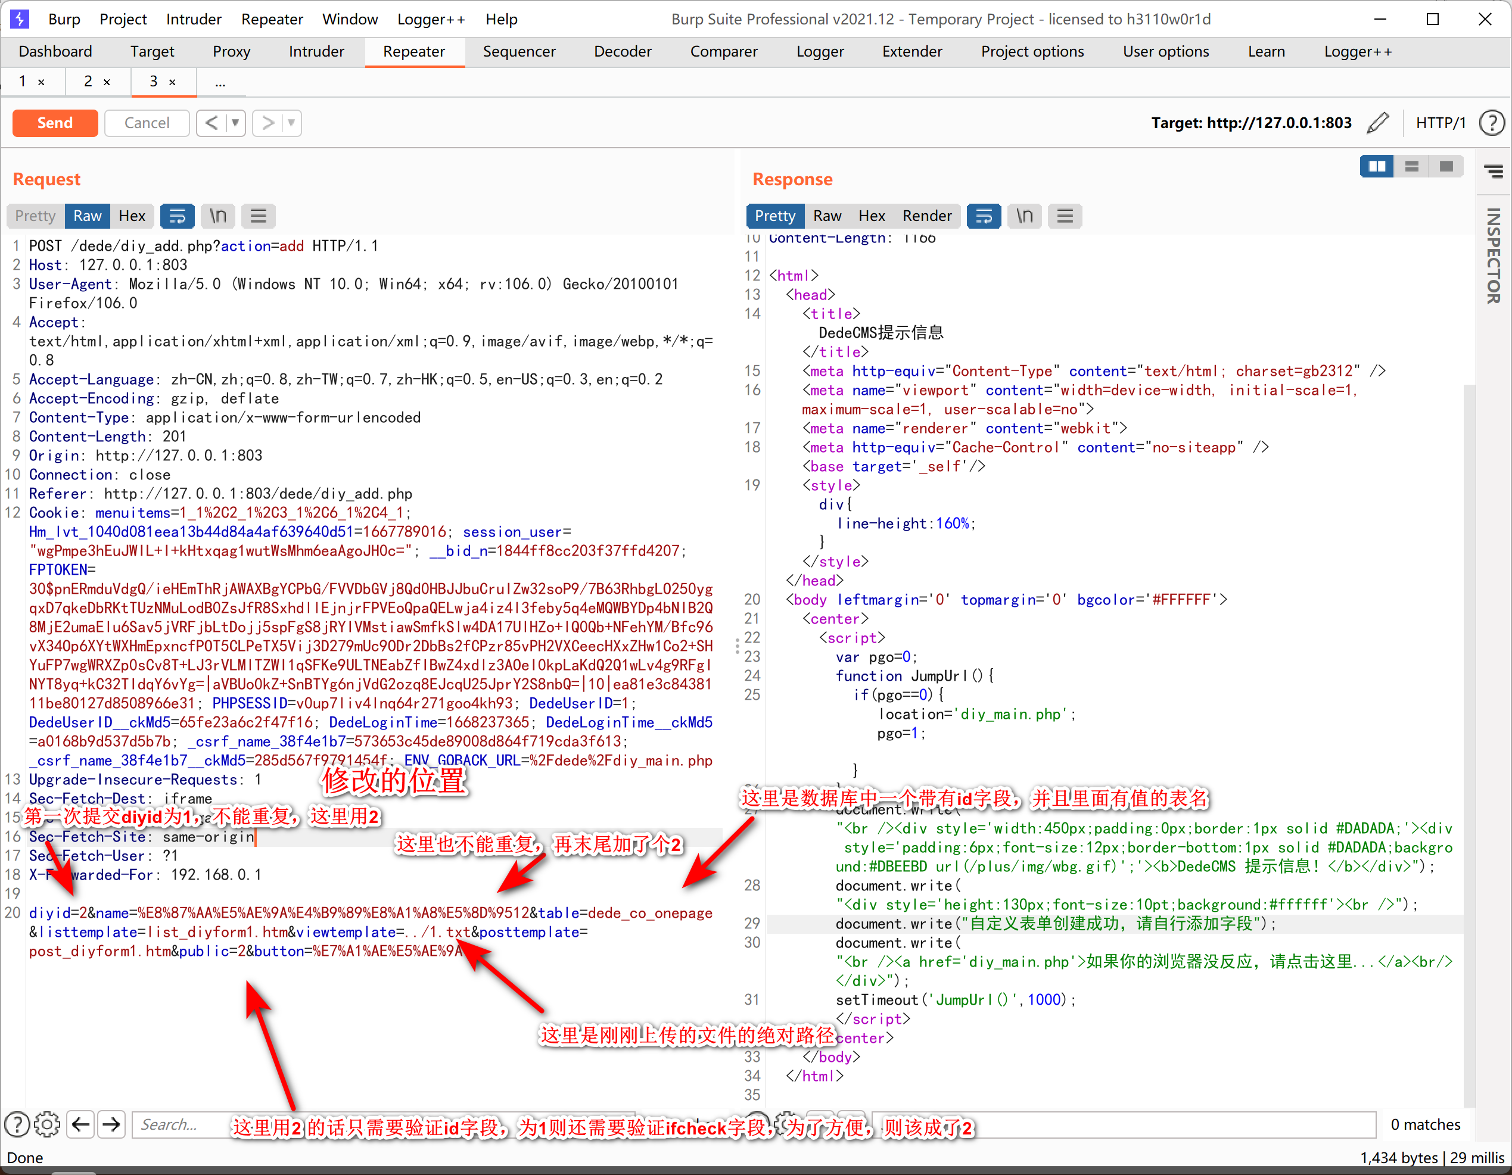The height and width of the screenshot is (1175, 1512).
Task: Select the side-by-side layout view icon
Action: click(1376, 166)
